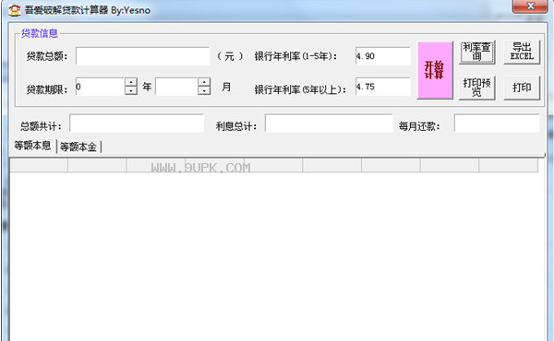Open 打印预览 print preview

point(477,88)
